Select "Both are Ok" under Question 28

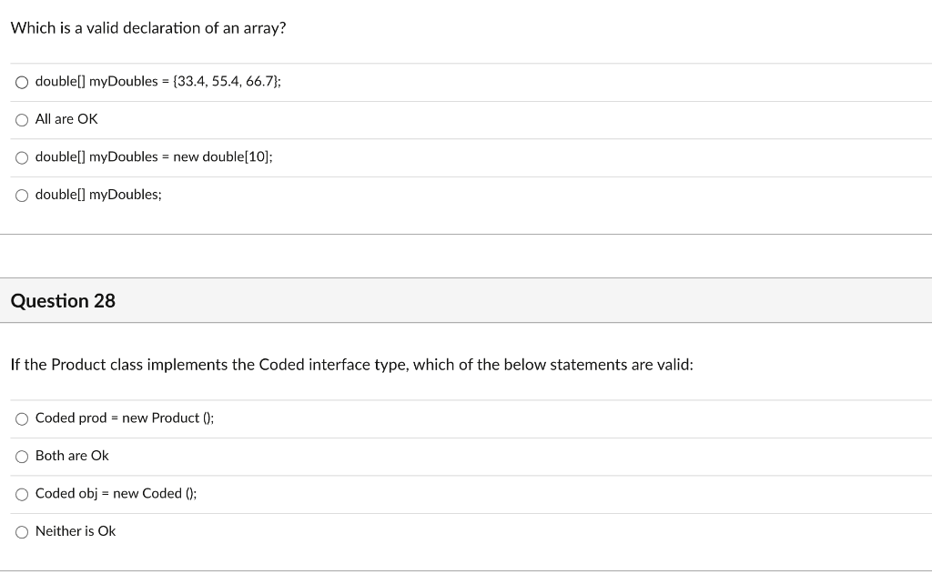point(21,456)
